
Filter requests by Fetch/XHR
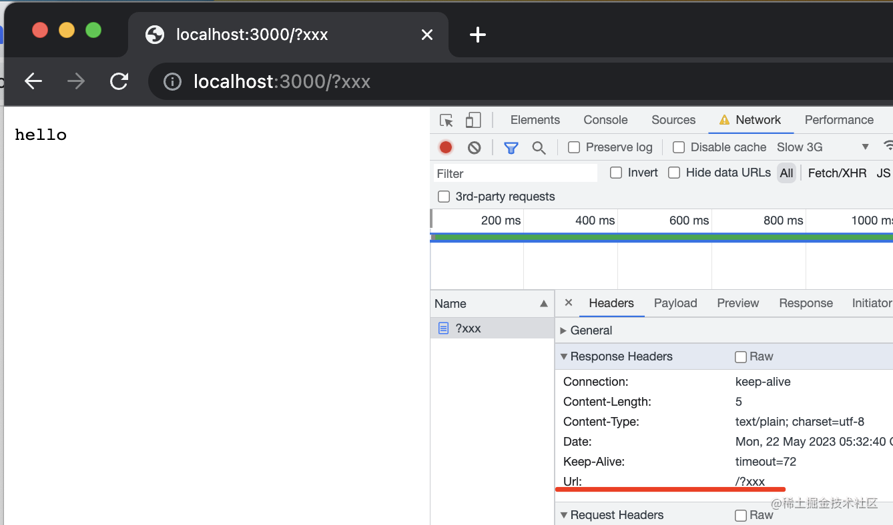(x=837, y=173)
